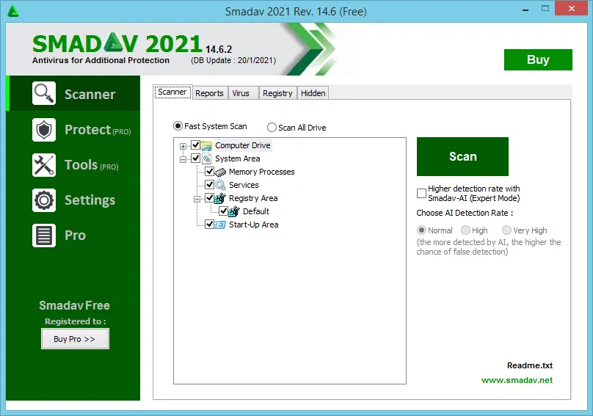Viewport: 593px width, 416px height.
Task: Click the Tools wrench and screwdriver icon
Action: tap(44, 165)
